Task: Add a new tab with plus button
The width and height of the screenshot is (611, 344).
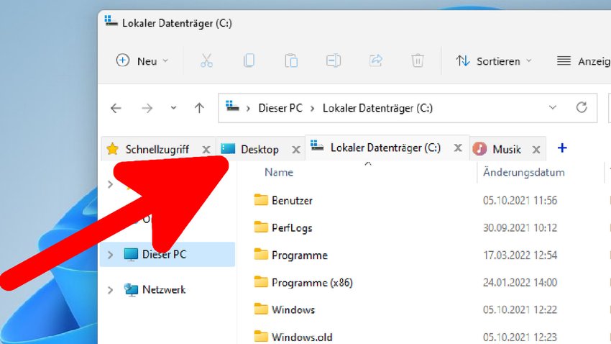Action: pos(562,148)
